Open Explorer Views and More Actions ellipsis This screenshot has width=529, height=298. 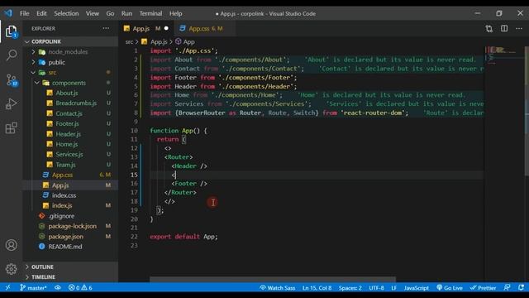coord(106,28)
